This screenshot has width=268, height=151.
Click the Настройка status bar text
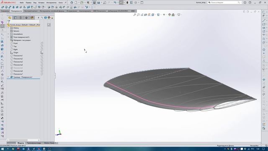click(254, 146)
